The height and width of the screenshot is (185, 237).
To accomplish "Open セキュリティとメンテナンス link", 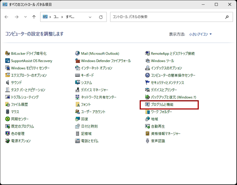I will point(167,82).
